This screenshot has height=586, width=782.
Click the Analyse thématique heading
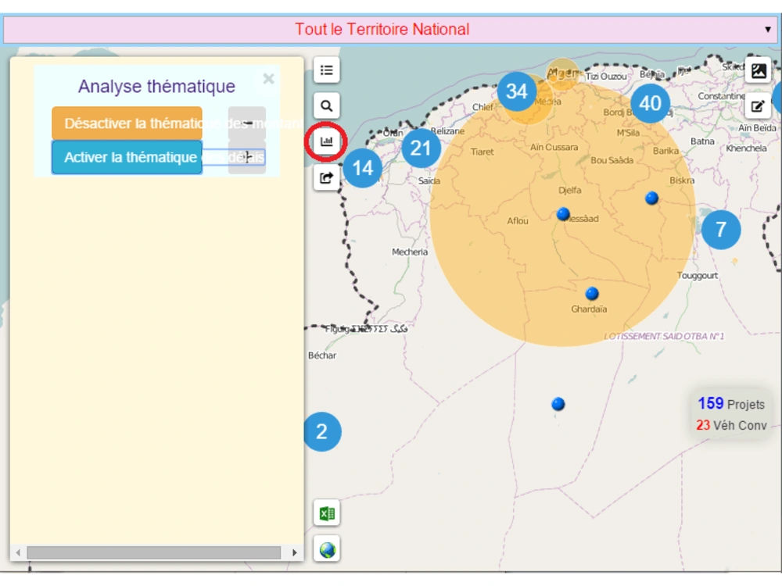point(156,86)
